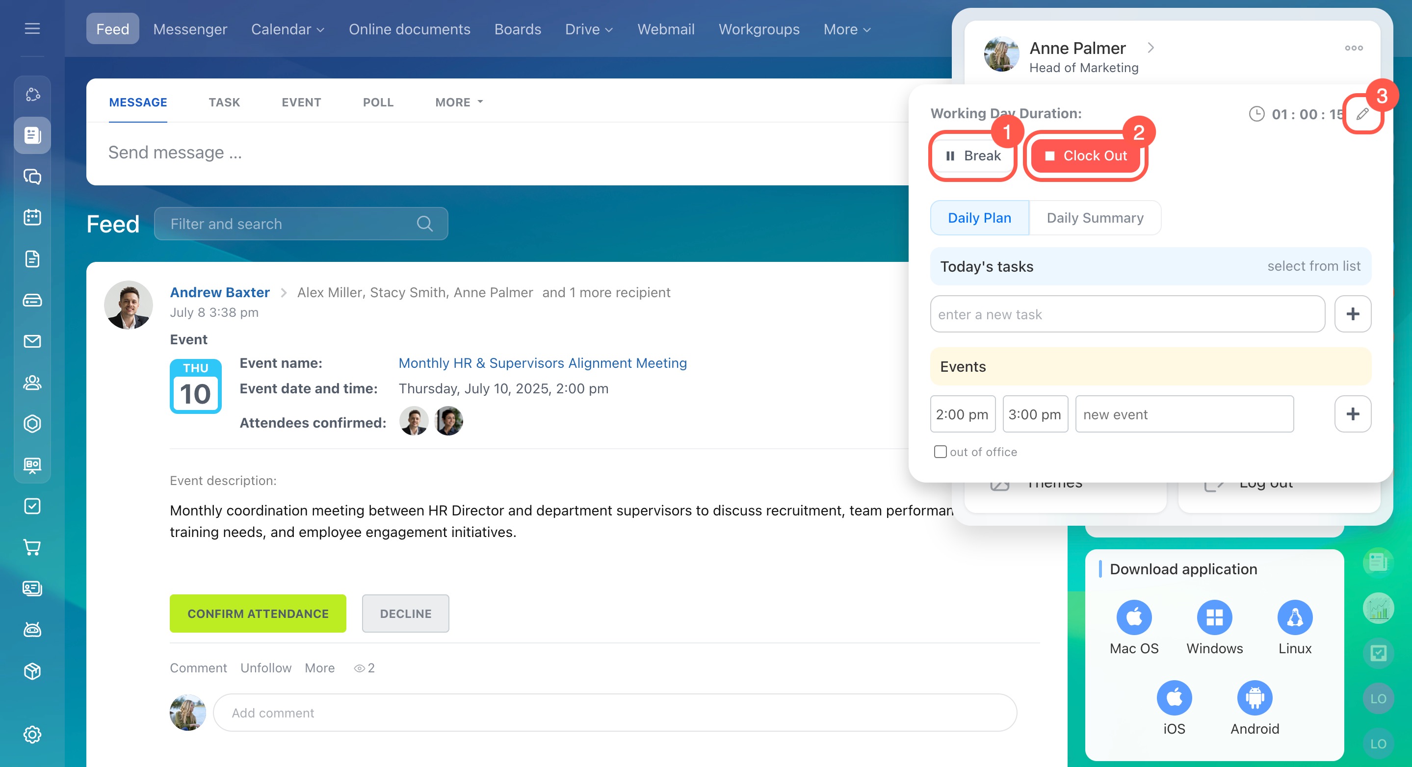The height and width of the screenshot is (767, 1412).
Task: Click Confirm Attendance button
Action: 258,614
